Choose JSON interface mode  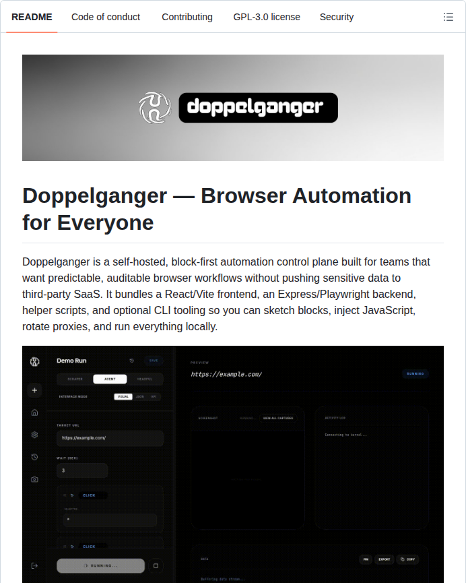pos(139,396)
